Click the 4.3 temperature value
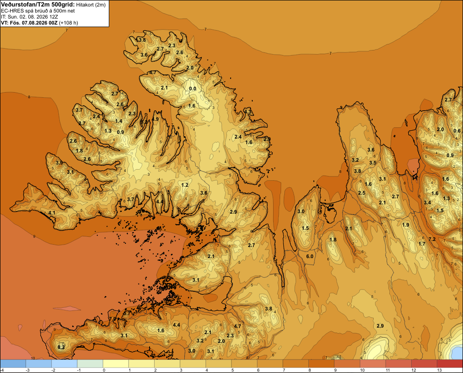Screen dimensions: 463x373 coord(248,112)
